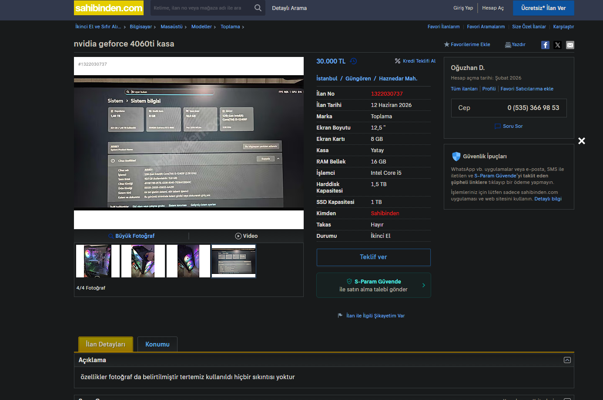Viewport: 603px width, 400px height.
Task: Click the search input field
Action: click(201, 8)
